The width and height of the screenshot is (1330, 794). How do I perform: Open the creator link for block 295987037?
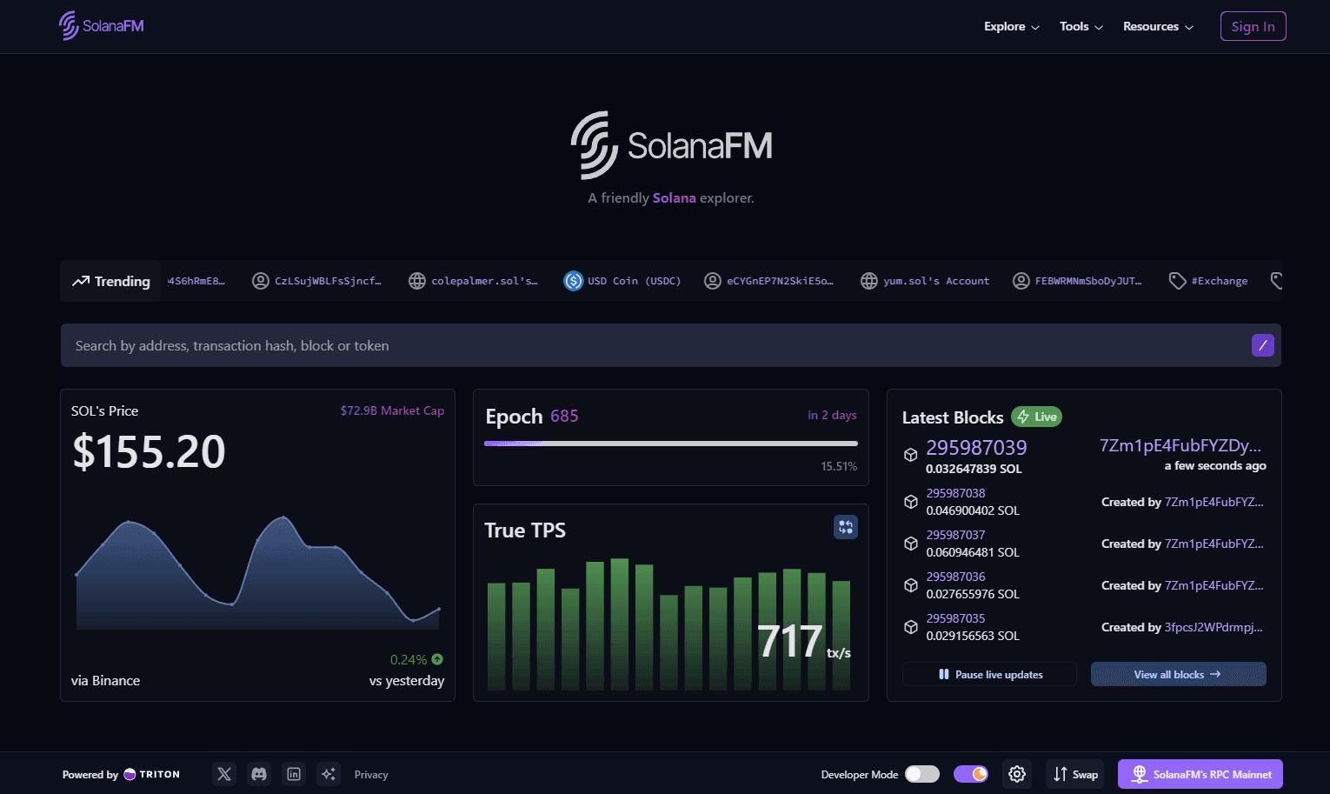click(x=1214, y=544)
